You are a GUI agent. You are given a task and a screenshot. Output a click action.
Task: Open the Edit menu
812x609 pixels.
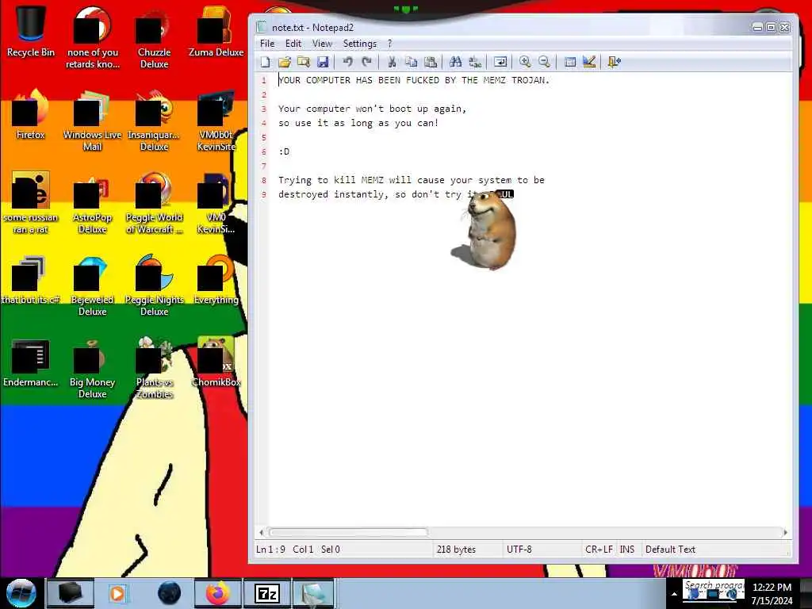[x=293, y=44]
